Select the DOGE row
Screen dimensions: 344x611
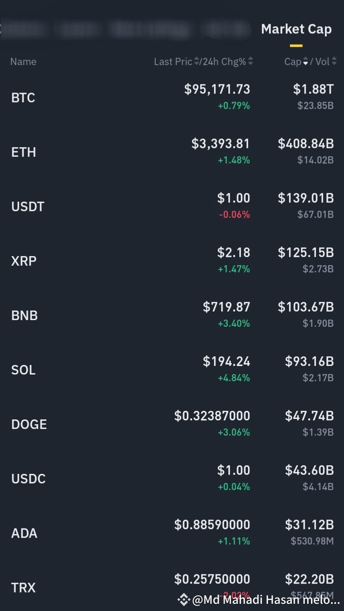tap(172, 424)
